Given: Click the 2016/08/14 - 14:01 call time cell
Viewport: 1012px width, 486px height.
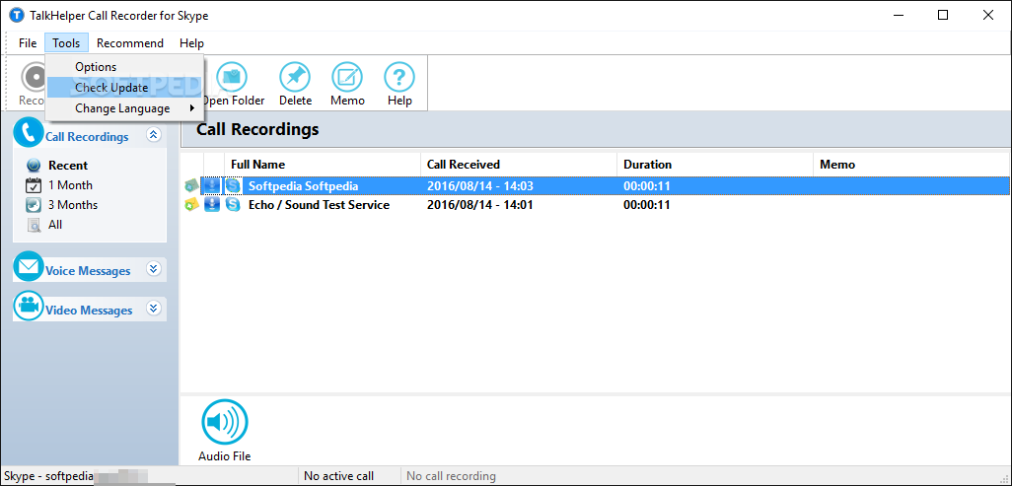Looking at the screenshot, I should click(480, 205).
